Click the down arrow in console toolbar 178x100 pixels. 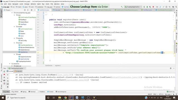click(x=8, y=78)
